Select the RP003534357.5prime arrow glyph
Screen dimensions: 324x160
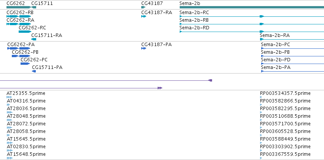261,97
